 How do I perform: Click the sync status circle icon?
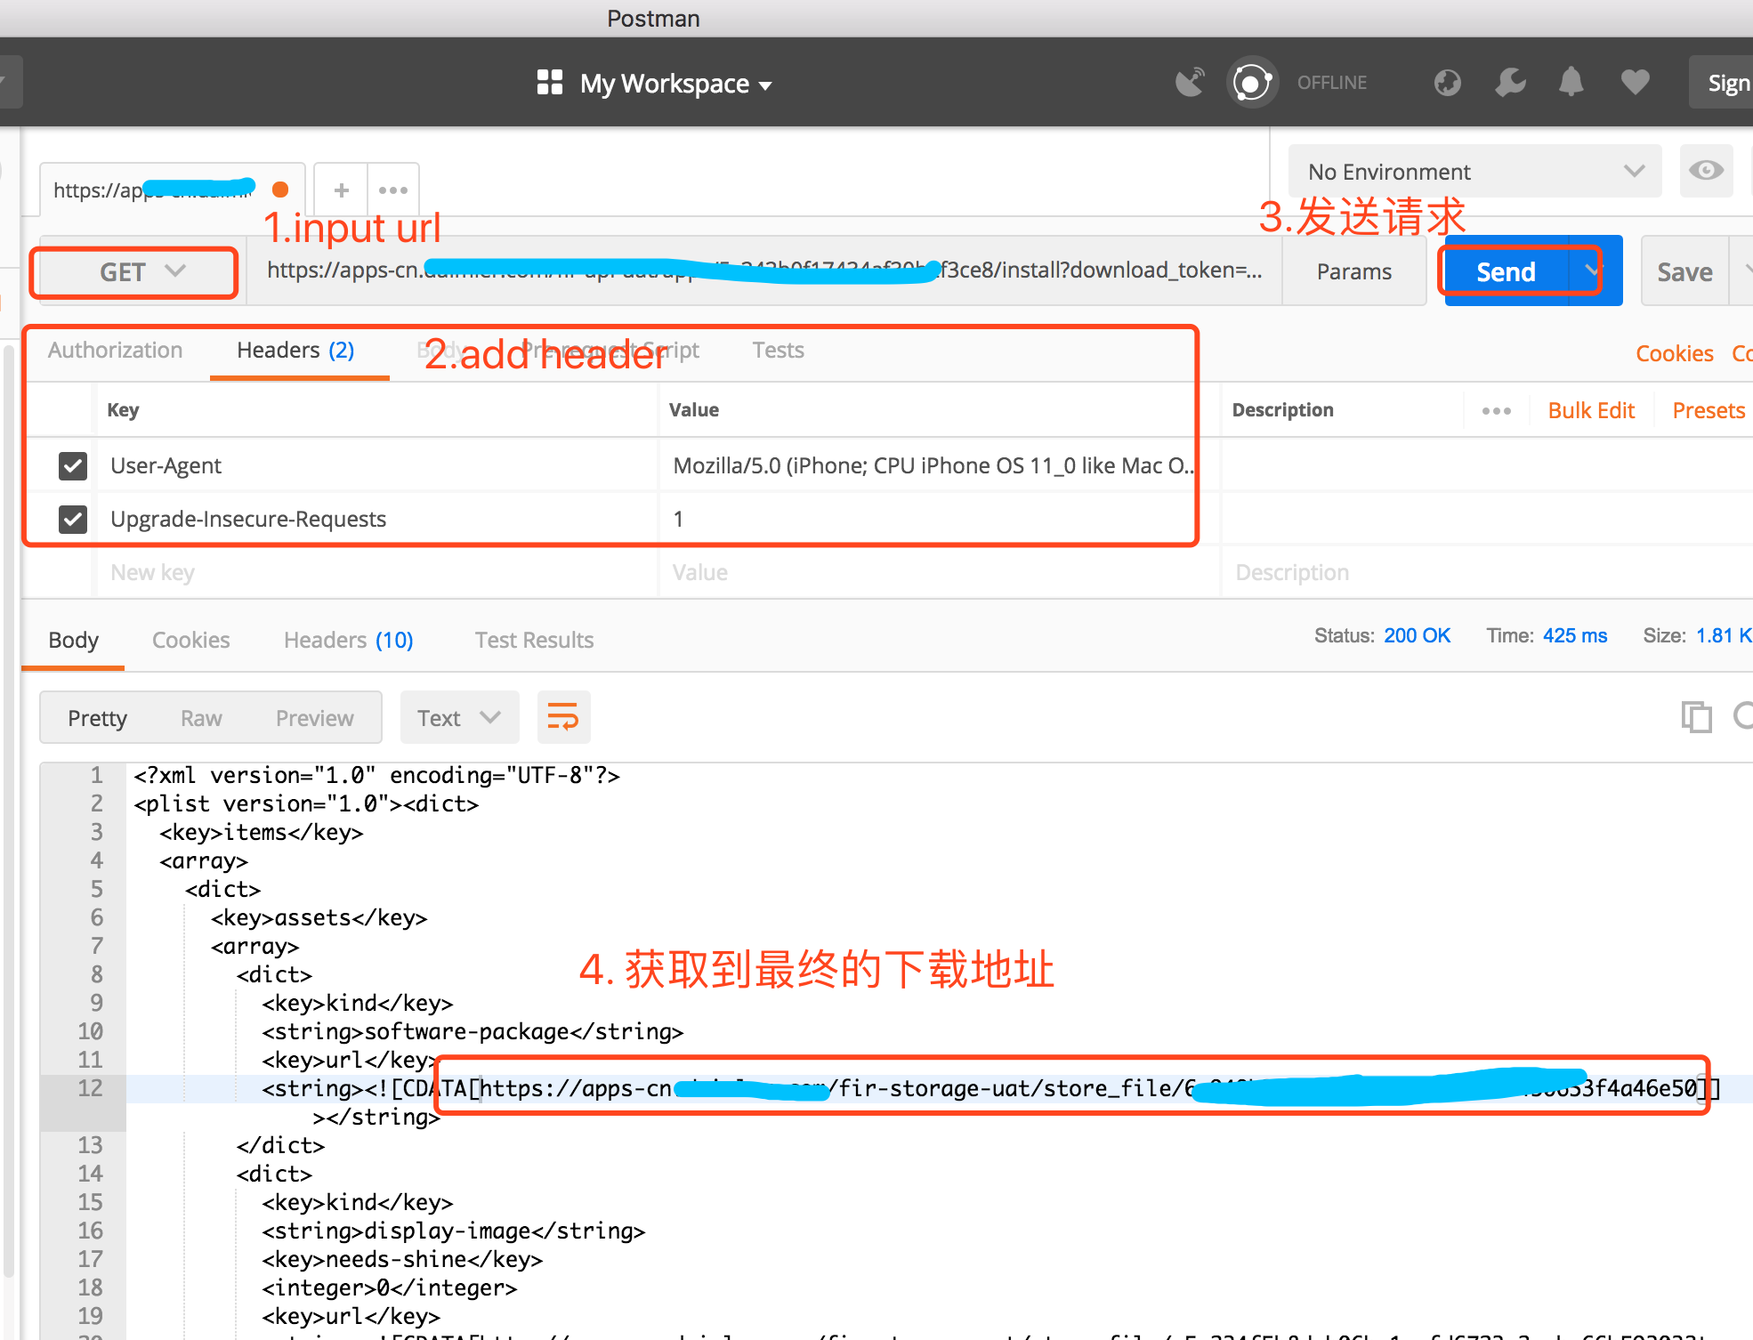(x=1251, y=83)
